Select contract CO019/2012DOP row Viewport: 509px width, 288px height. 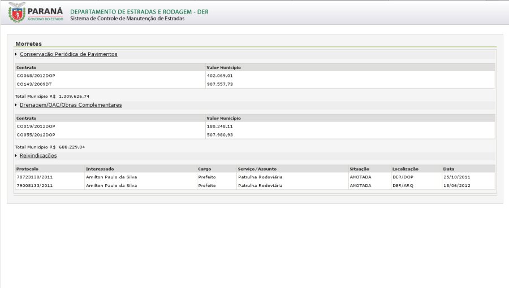tap(36, 126)
